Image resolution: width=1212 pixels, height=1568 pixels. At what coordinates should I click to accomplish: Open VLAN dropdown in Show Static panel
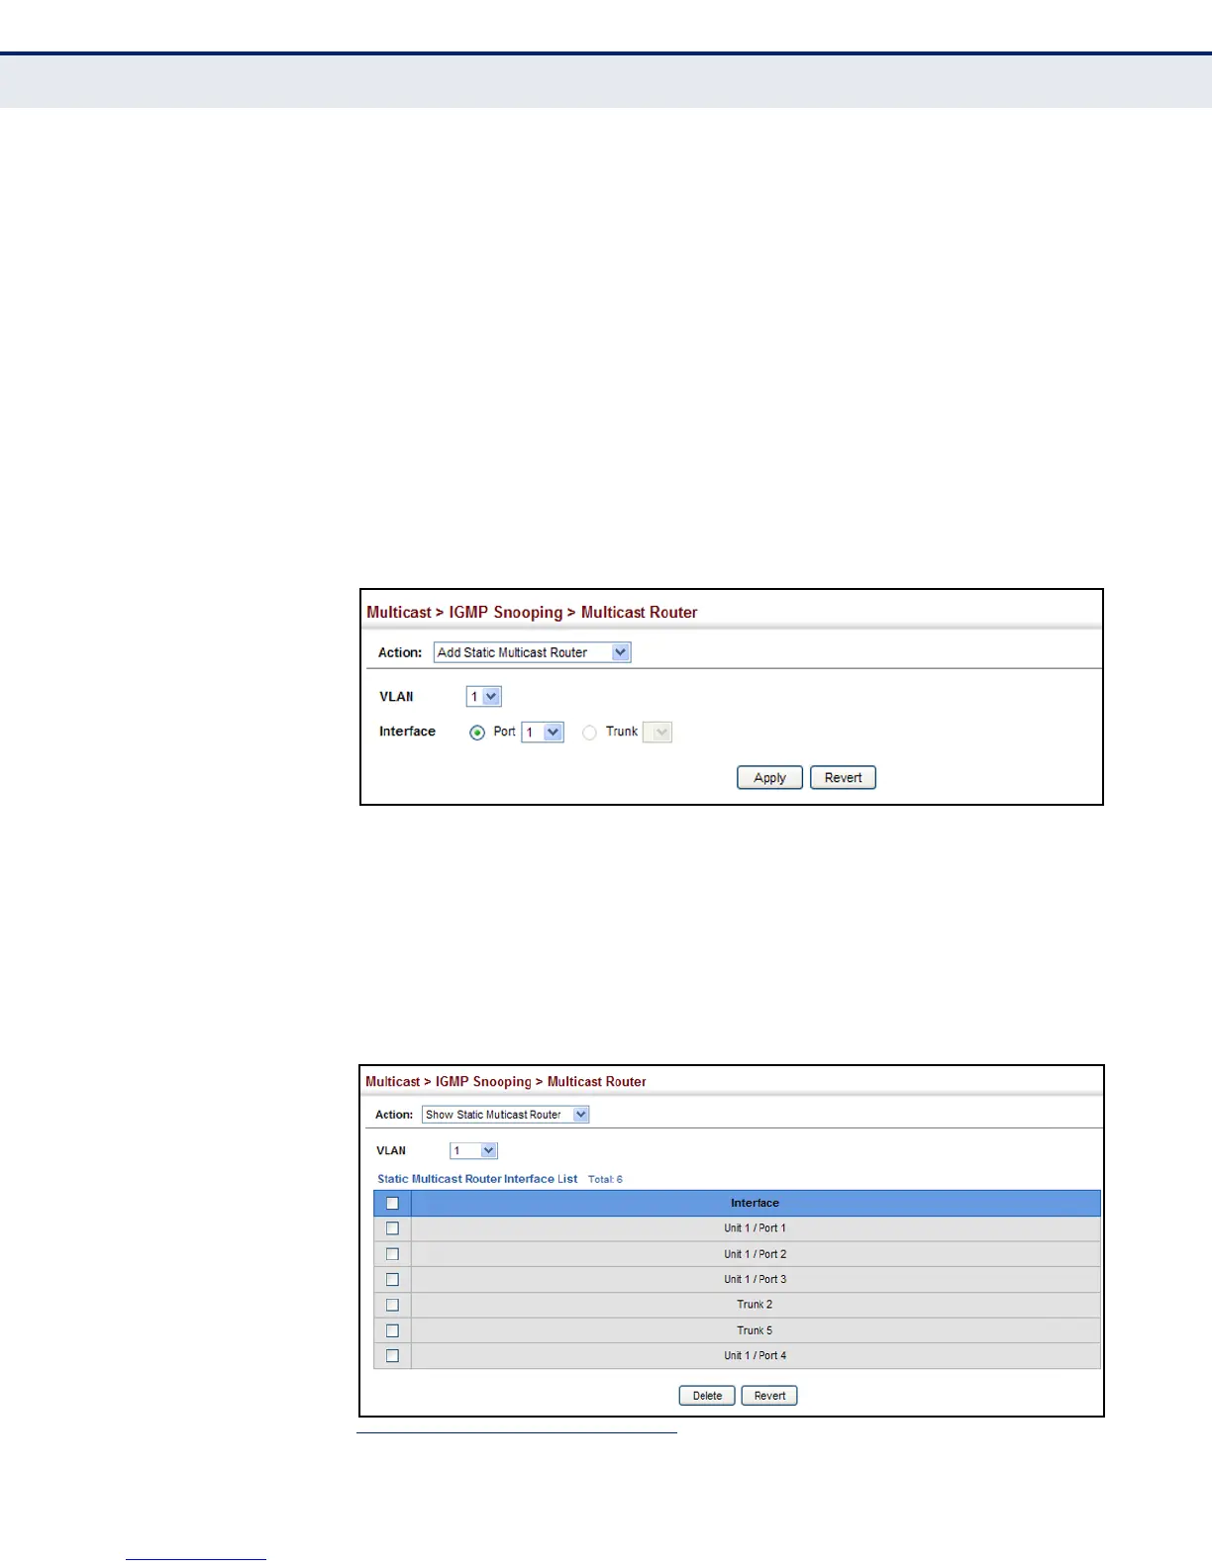coord(473,1150)
